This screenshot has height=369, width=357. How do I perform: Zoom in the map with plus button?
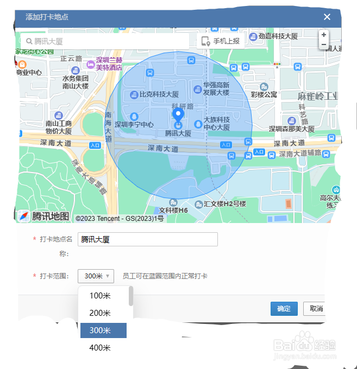[324, 35]
